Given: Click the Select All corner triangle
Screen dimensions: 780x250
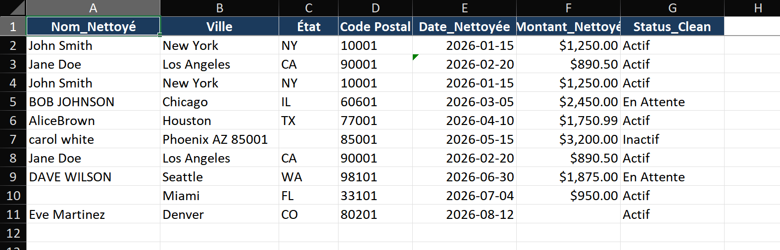Looking at the screenshot, I should pyautogui.click(x=13, y=8).
